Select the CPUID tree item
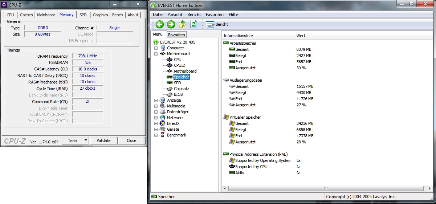The width and height of the screenshot is (436, 204). (180, 65)
